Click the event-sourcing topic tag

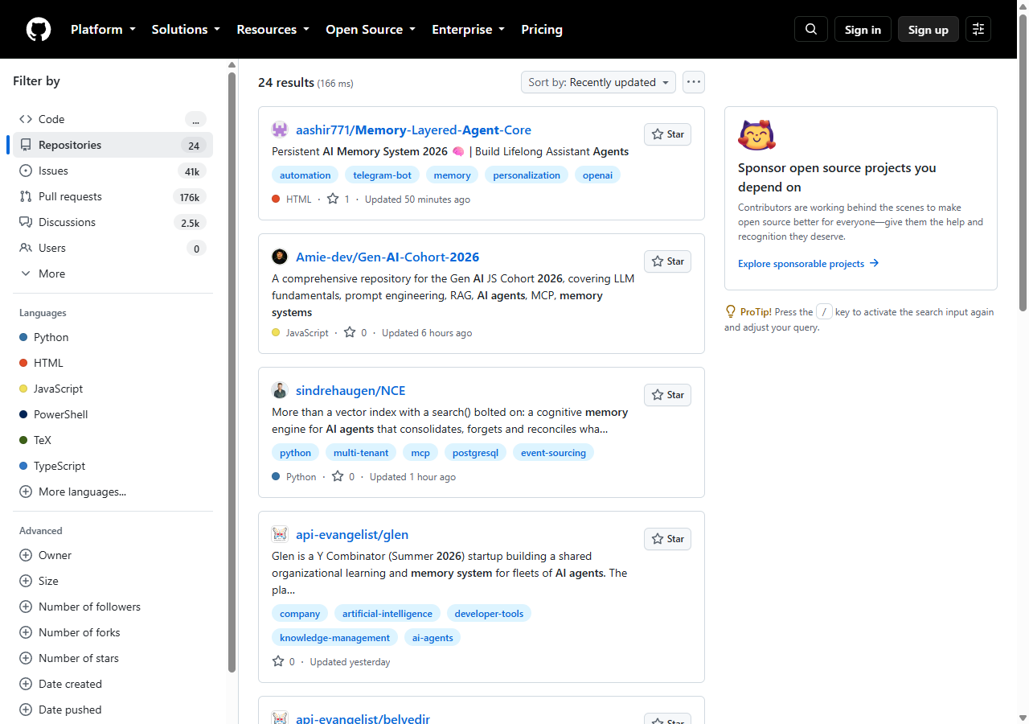pos(553,452)
